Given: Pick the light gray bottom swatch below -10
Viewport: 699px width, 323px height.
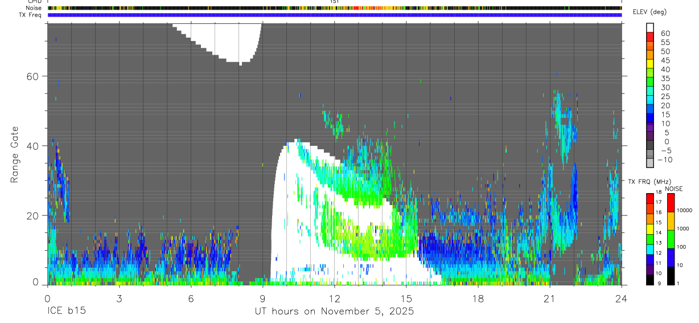Looking at the screenshot, I should point(650,162).
